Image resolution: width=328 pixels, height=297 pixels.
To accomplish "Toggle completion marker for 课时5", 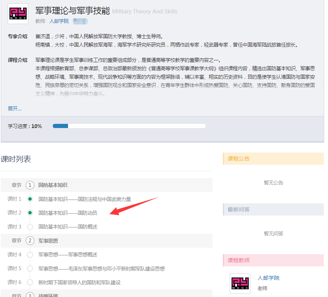I will (30, 268).
